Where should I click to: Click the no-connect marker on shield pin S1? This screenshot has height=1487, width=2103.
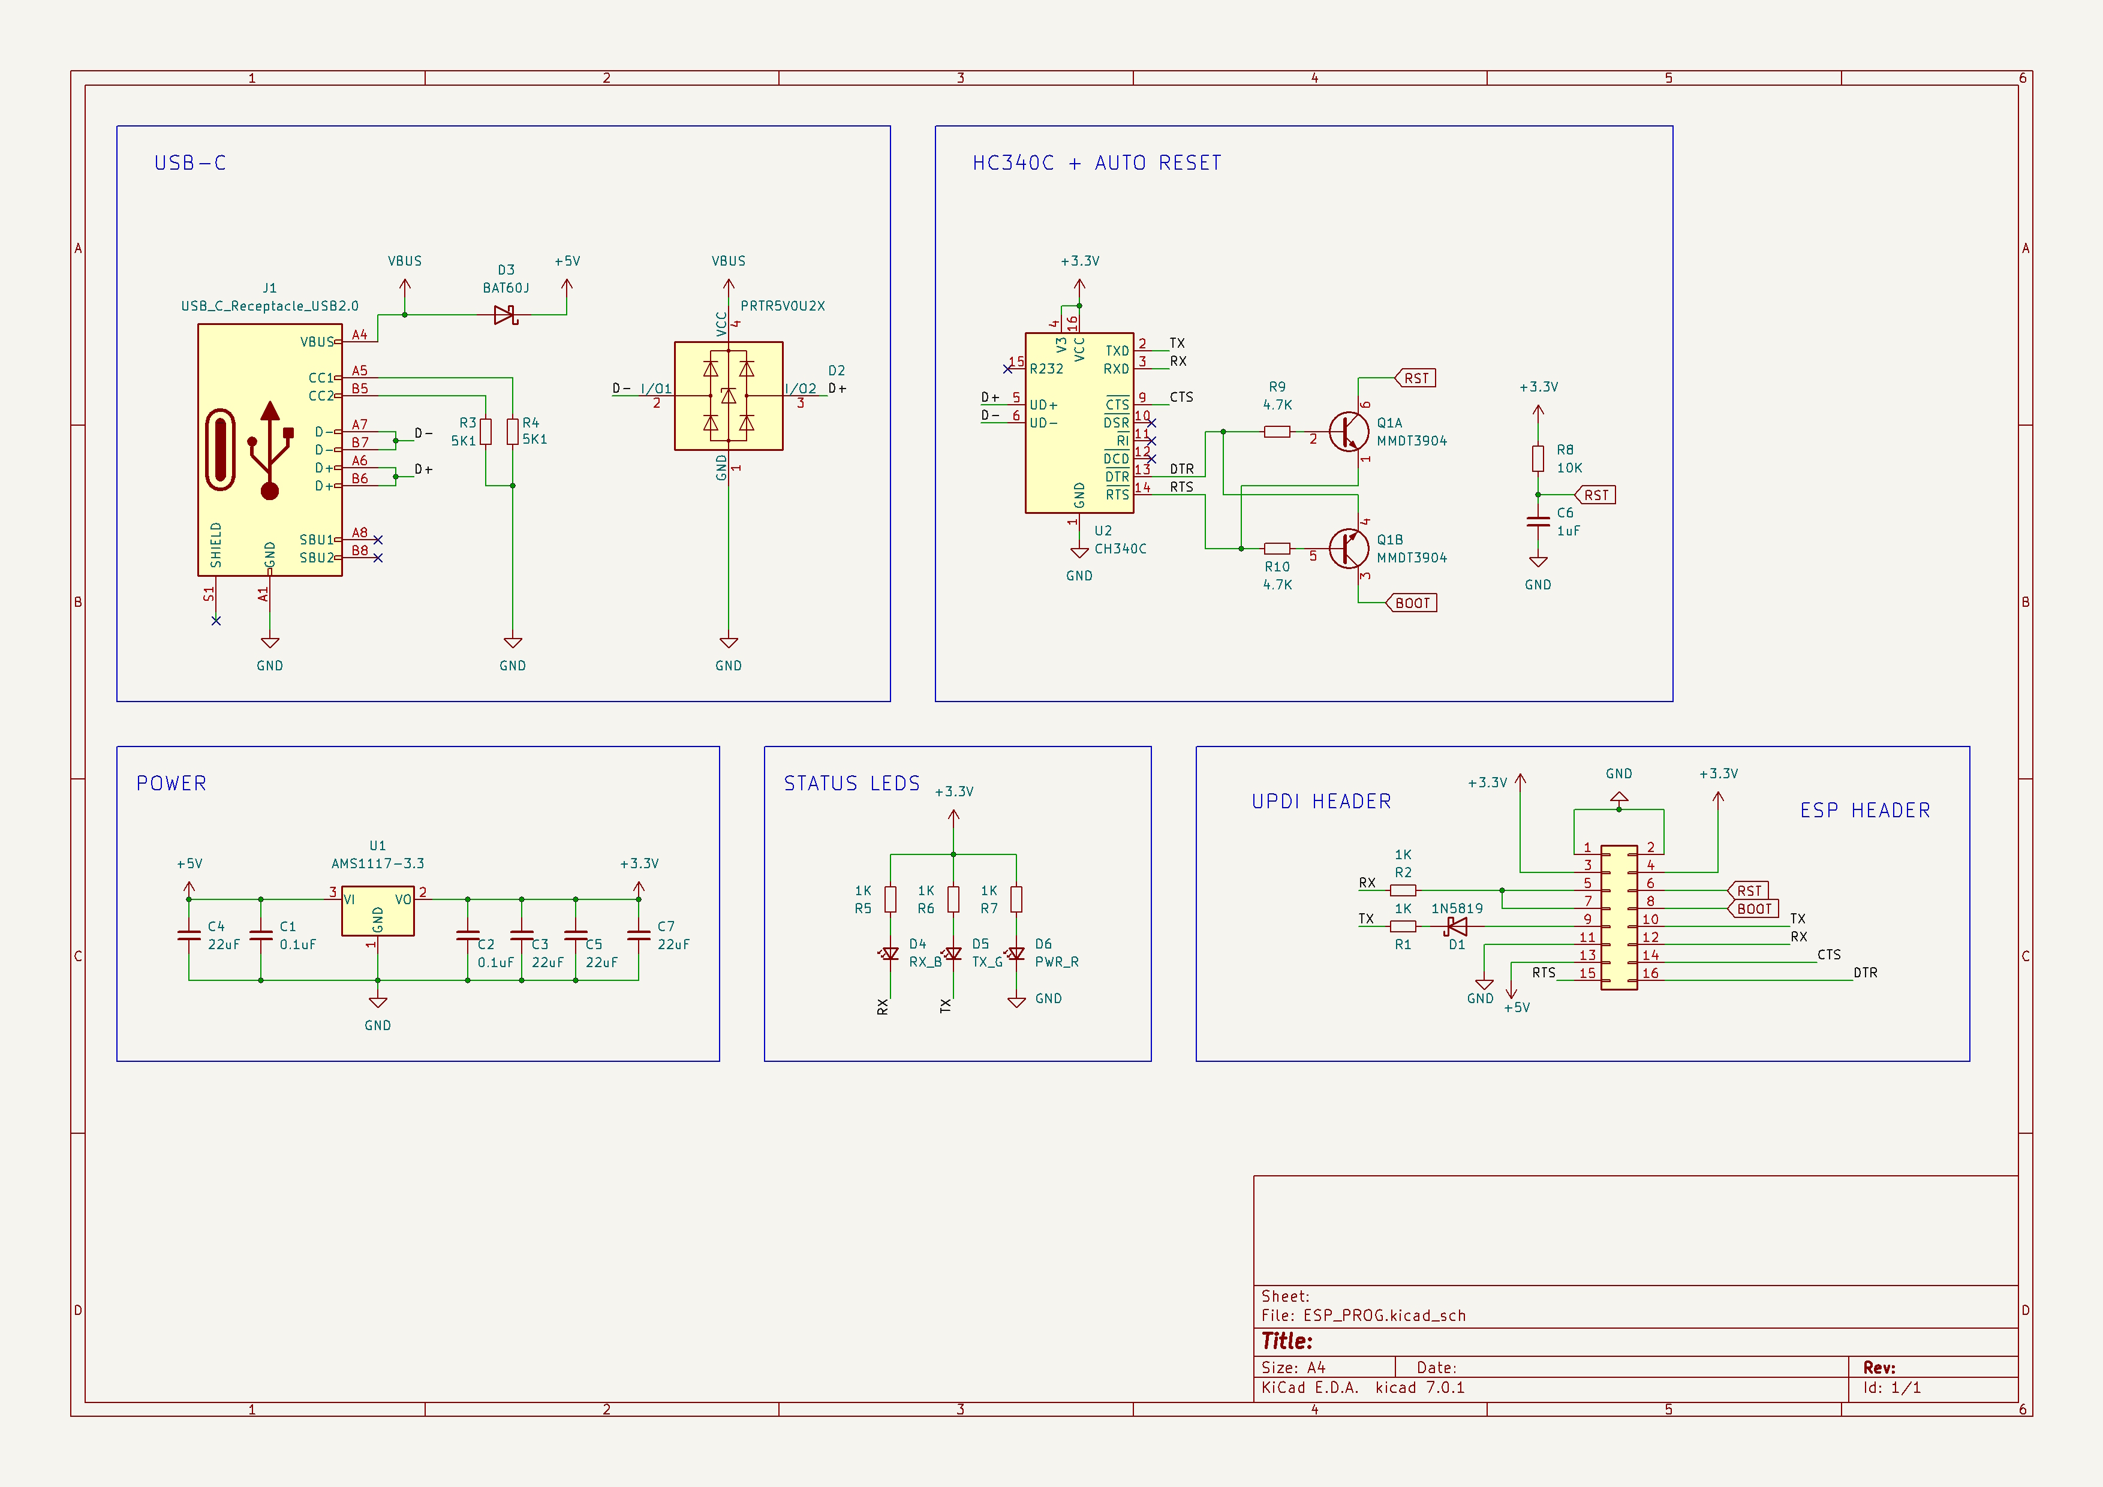pyautogui.click(x=216, y=621)
